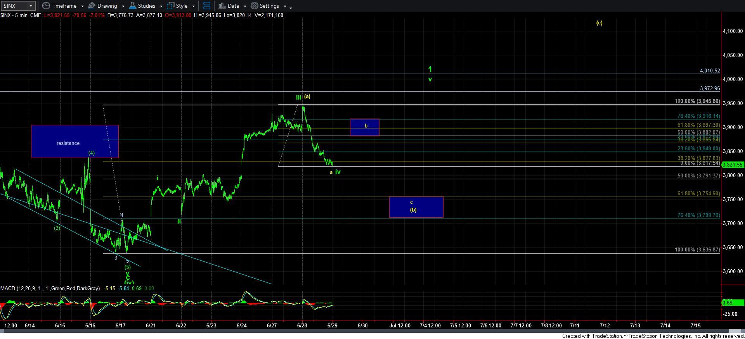Viewport: 745px width, 339px height.
Task: Expand the Timeframe dropdown arrow
Action: tap(82, 6)
